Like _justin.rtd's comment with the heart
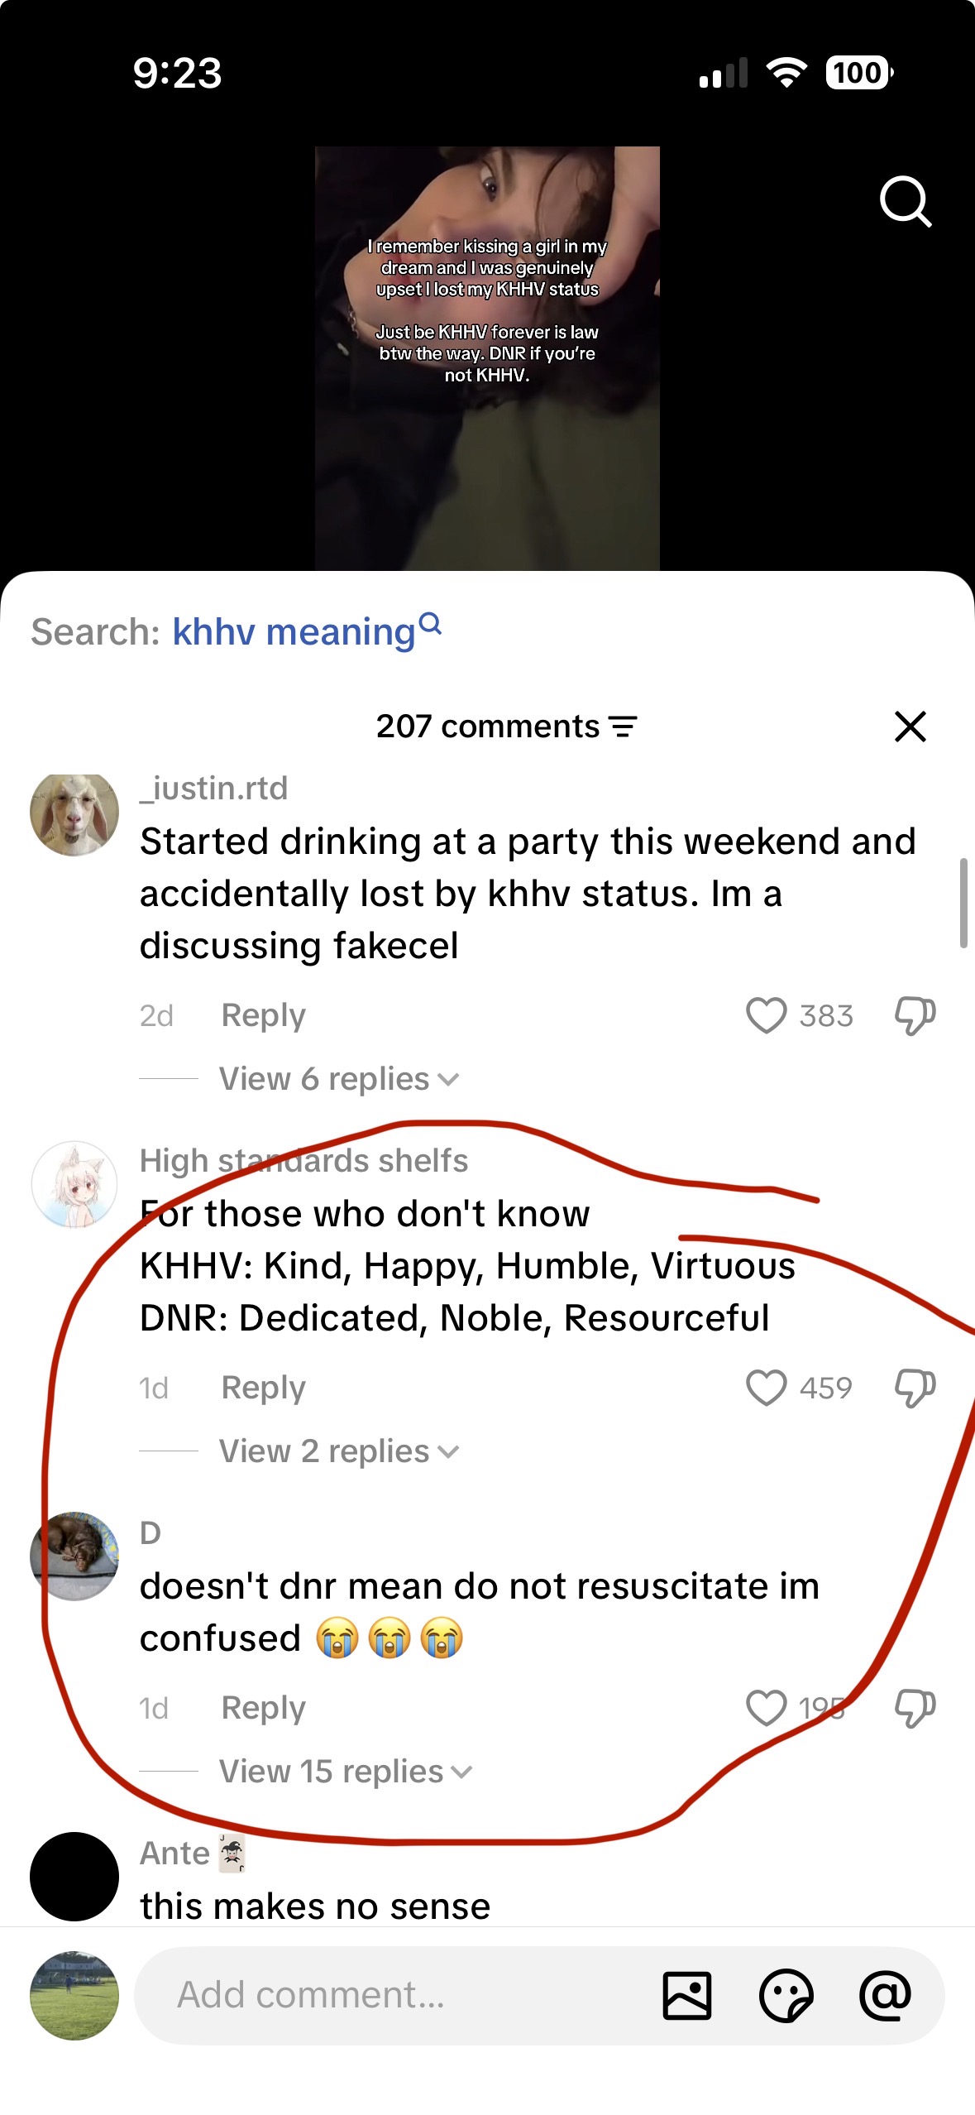Viewport: 975px width, 2115px height. pos(766,1015)
